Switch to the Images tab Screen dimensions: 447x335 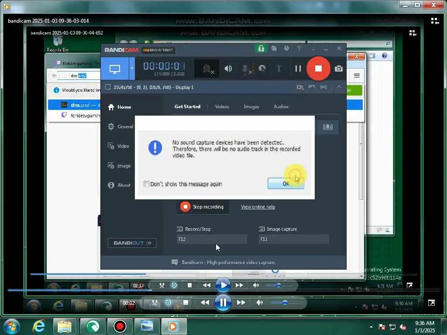click(251, 106)
